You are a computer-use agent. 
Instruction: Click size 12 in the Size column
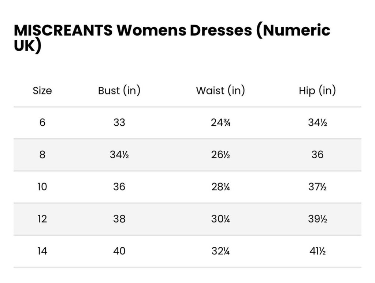[x=42, y=219]
